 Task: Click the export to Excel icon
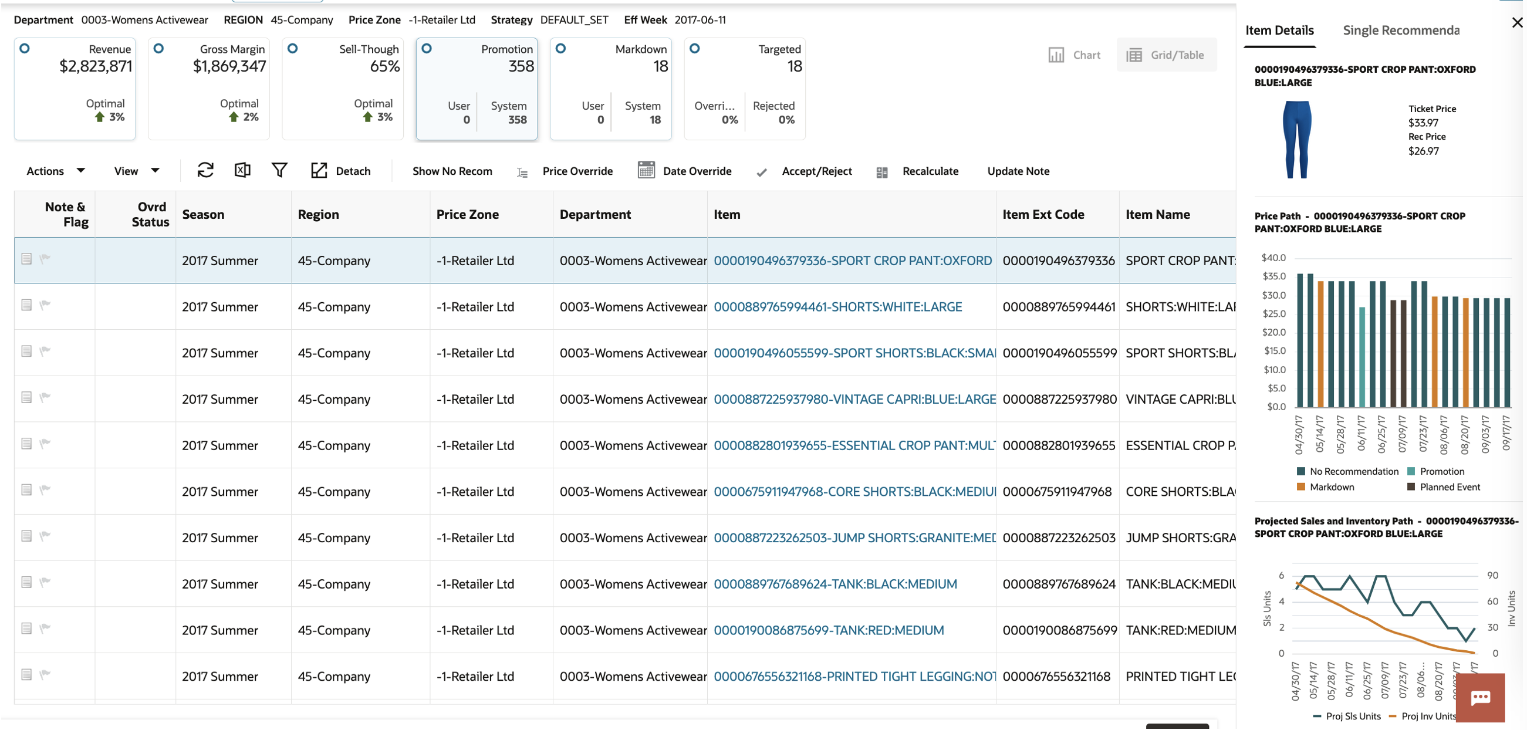click(x=242, y=171)
